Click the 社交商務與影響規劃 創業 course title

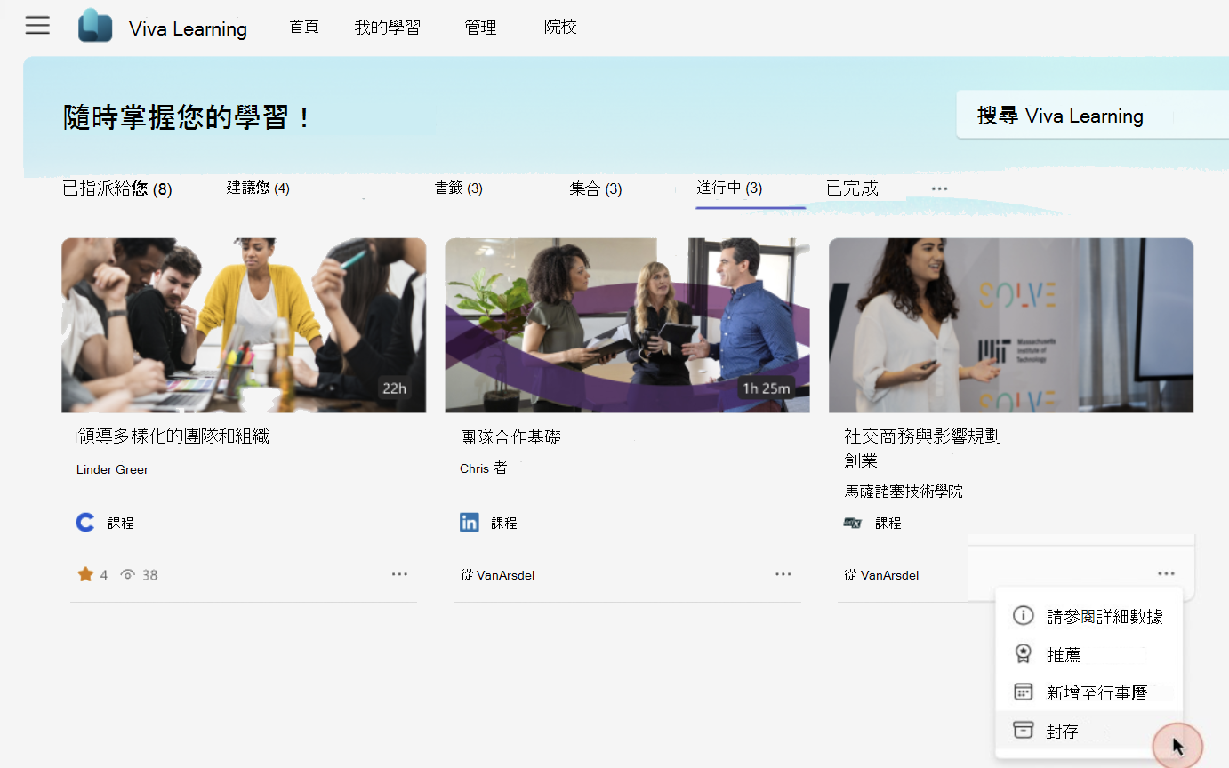pos(922,448)
